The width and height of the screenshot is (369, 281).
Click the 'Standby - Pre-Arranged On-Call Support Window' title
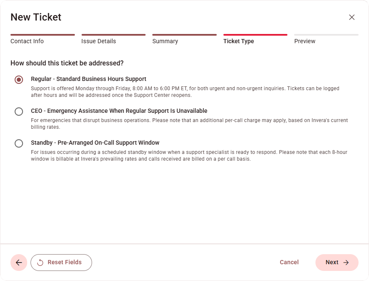click(95, 143)
